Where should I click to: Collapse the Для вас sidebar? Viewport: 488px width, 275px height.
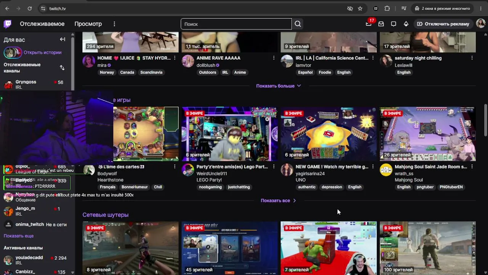[x=63, y=39]
